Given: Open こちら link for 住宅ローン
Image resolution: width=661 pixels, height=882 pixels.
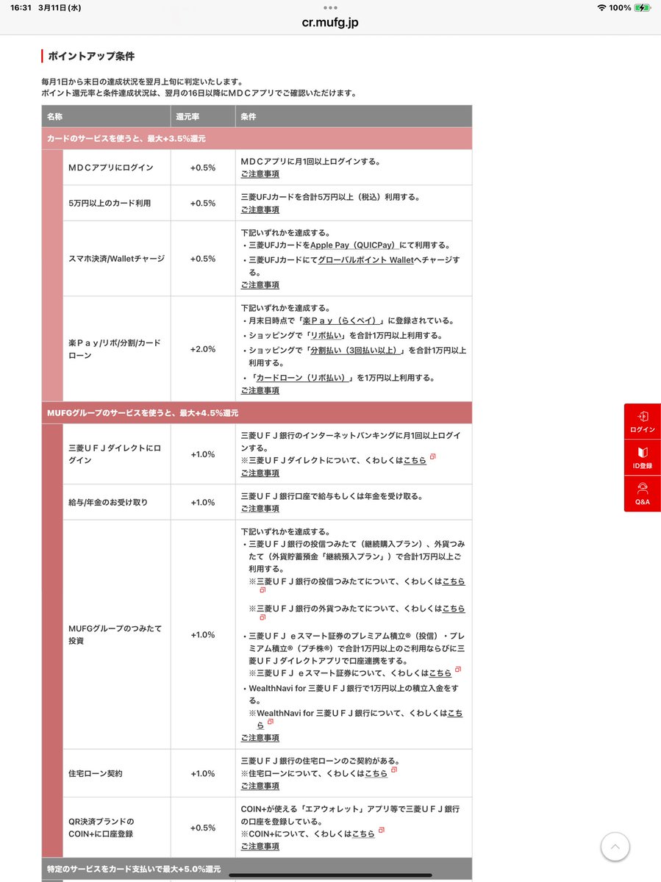Looking at the screenshot, I should tap(376, 773).
